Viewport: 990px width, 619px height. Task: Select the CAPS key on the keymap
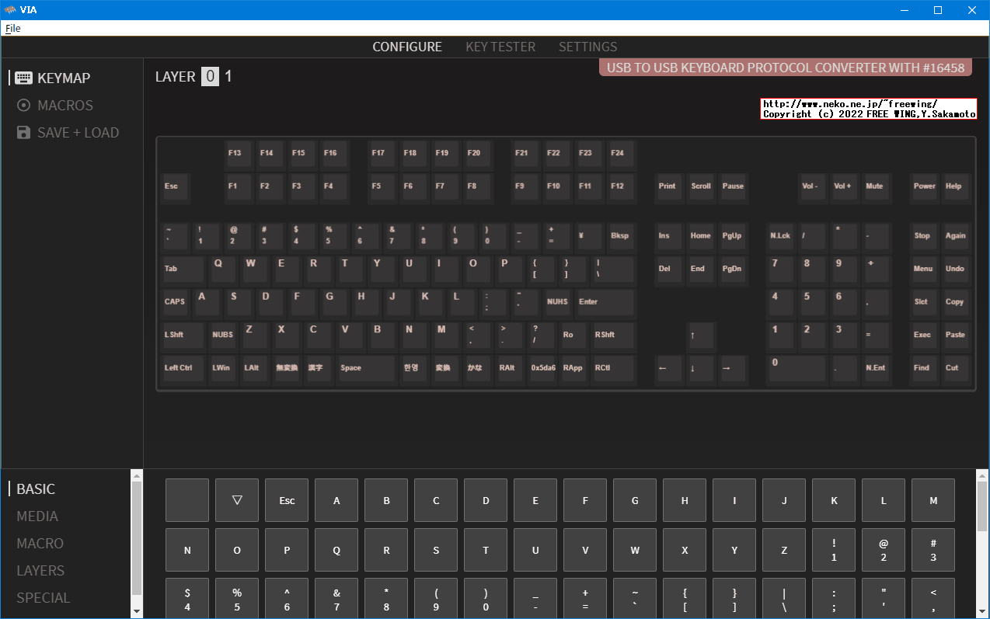(x=176, y=302)
